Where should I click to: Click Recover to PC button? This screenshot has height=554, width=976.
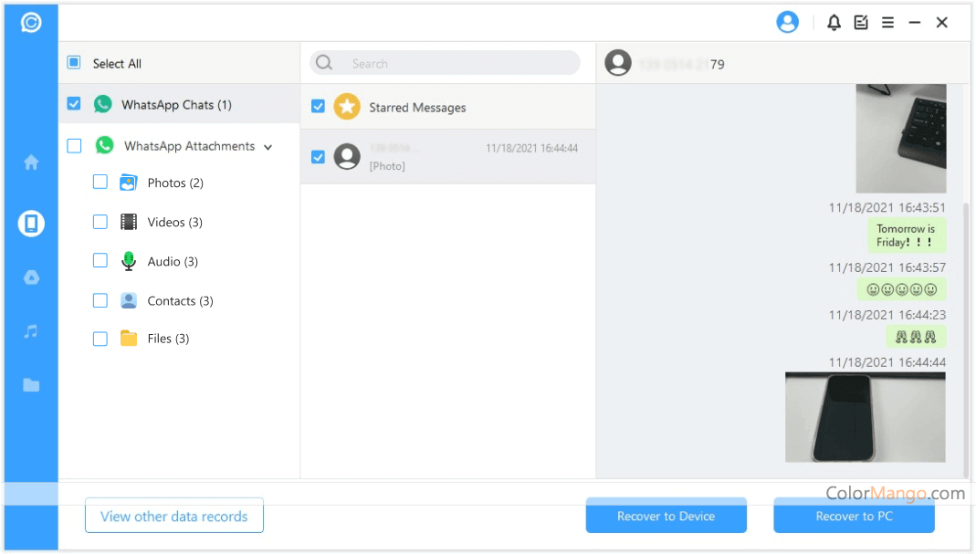(854, 516)
